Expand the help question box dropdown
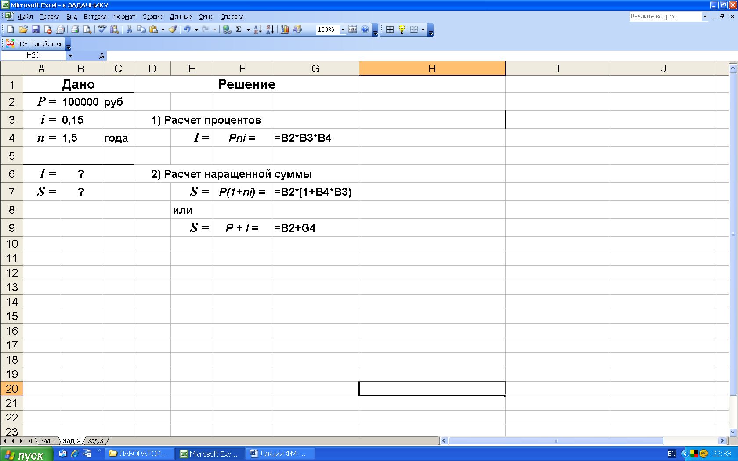Image resolution: width=738 pixels, height=461 pixels. 705,16
